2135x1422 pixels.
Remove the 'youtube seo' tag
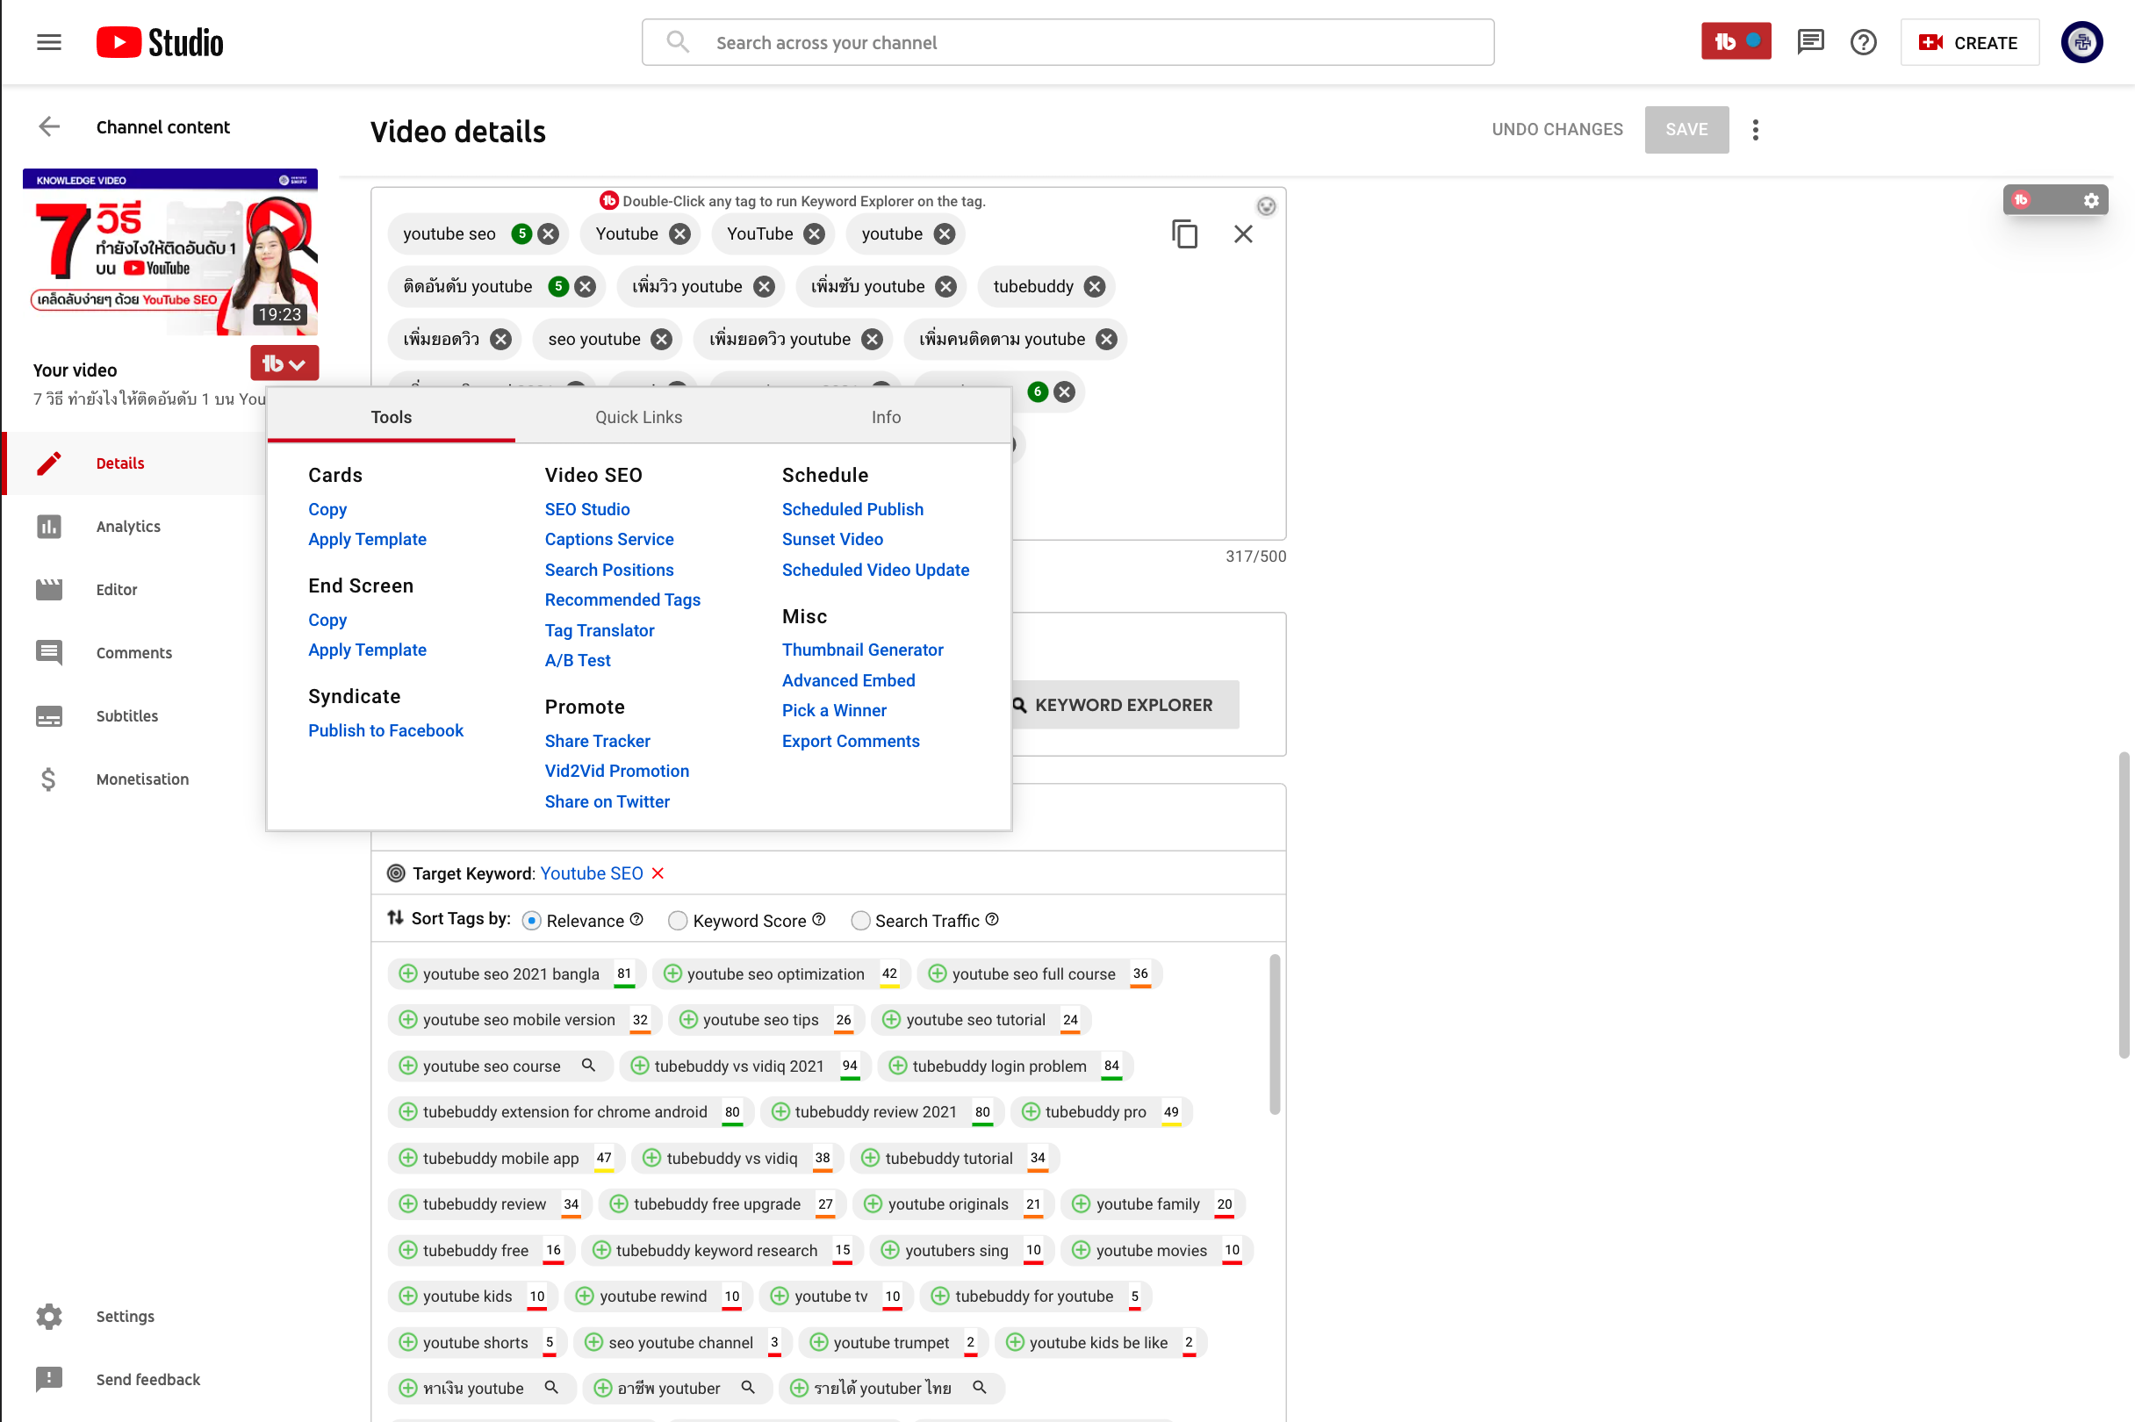pos(548,234)
